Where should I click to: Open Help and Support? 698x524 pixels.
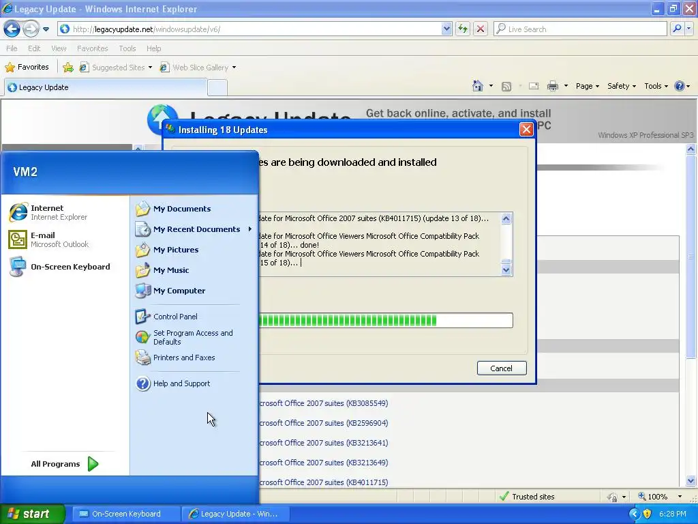(x=172, y=383)
